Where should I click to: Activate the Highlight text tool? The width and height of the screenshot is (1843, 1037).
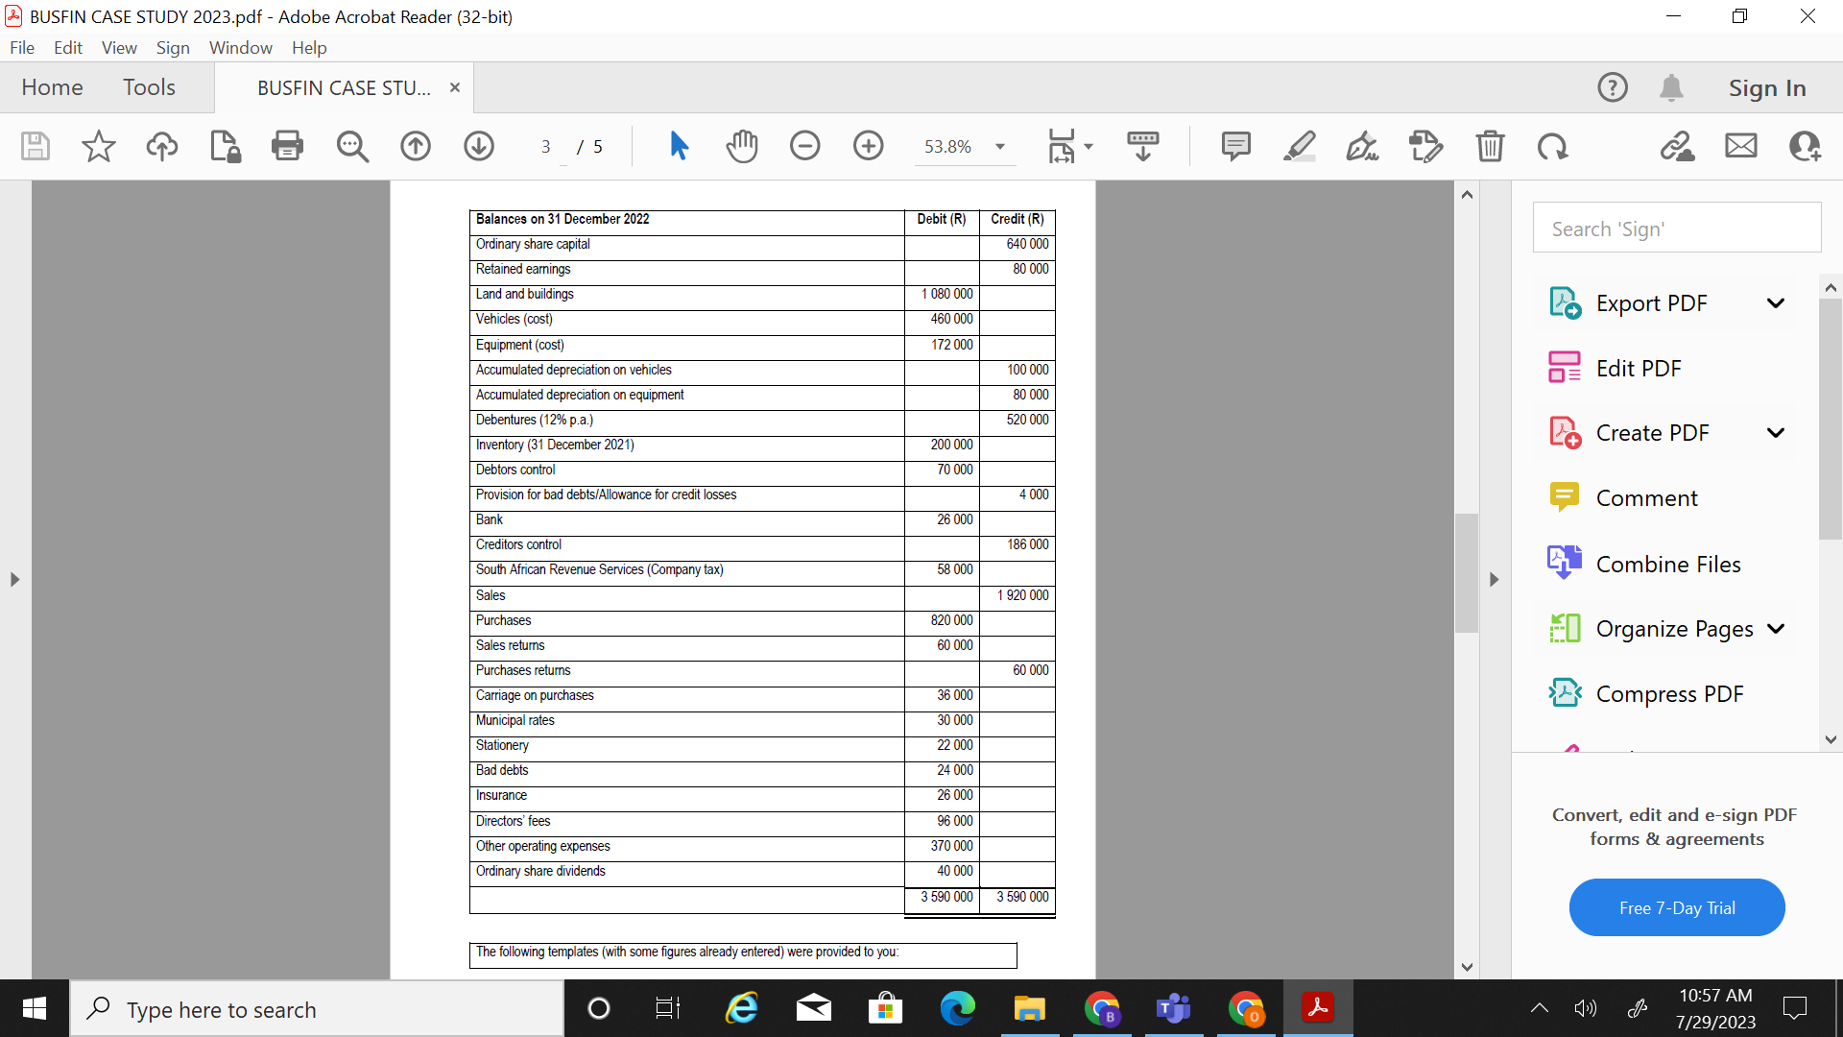click(1300, 146)
